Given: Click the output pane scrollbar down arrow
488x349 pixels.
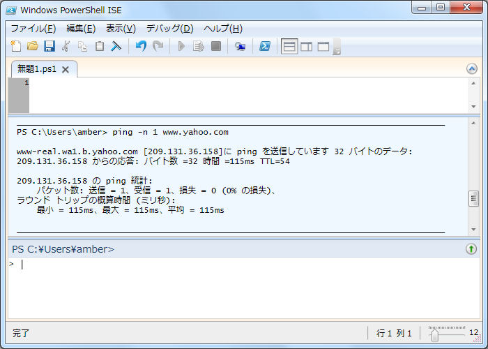Looking at the screenshot, I should tap(473, 230).
